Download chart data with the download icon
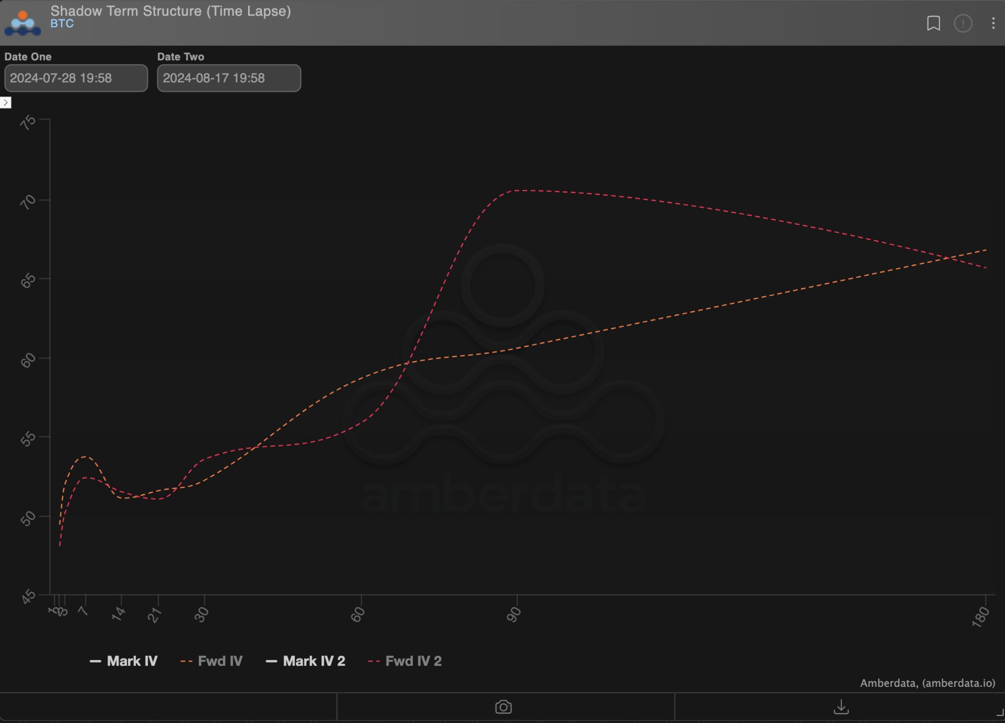This screenshot has height=723, width=1005. [841, 707]
